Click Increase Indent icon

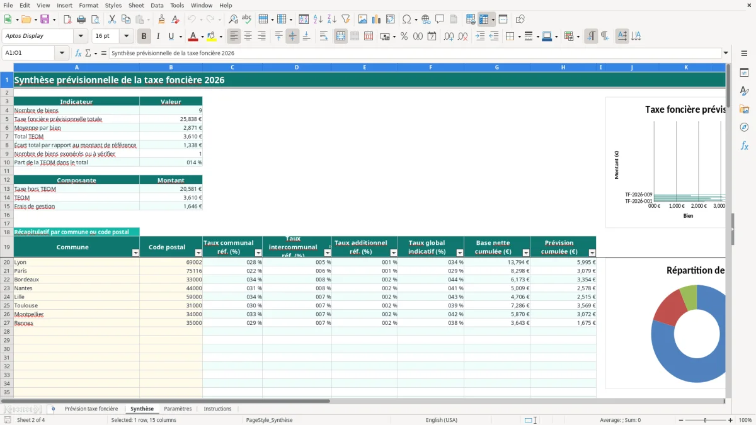(480, 37)
